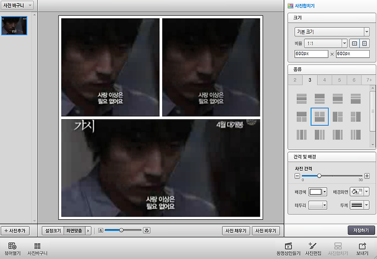The width and height of the screenshot is (377, 259).
Task: Choose the three equal rows layout
Action: coord(302,98)
